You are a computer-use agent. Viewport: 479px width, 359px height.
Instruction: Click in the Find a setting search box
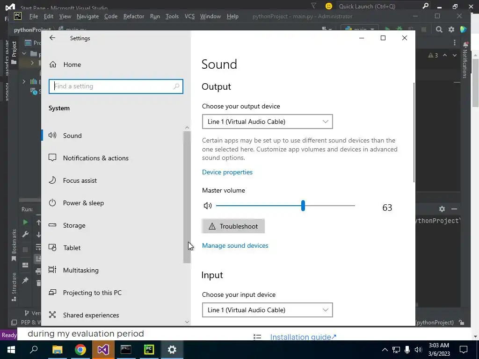pos(116,86)
